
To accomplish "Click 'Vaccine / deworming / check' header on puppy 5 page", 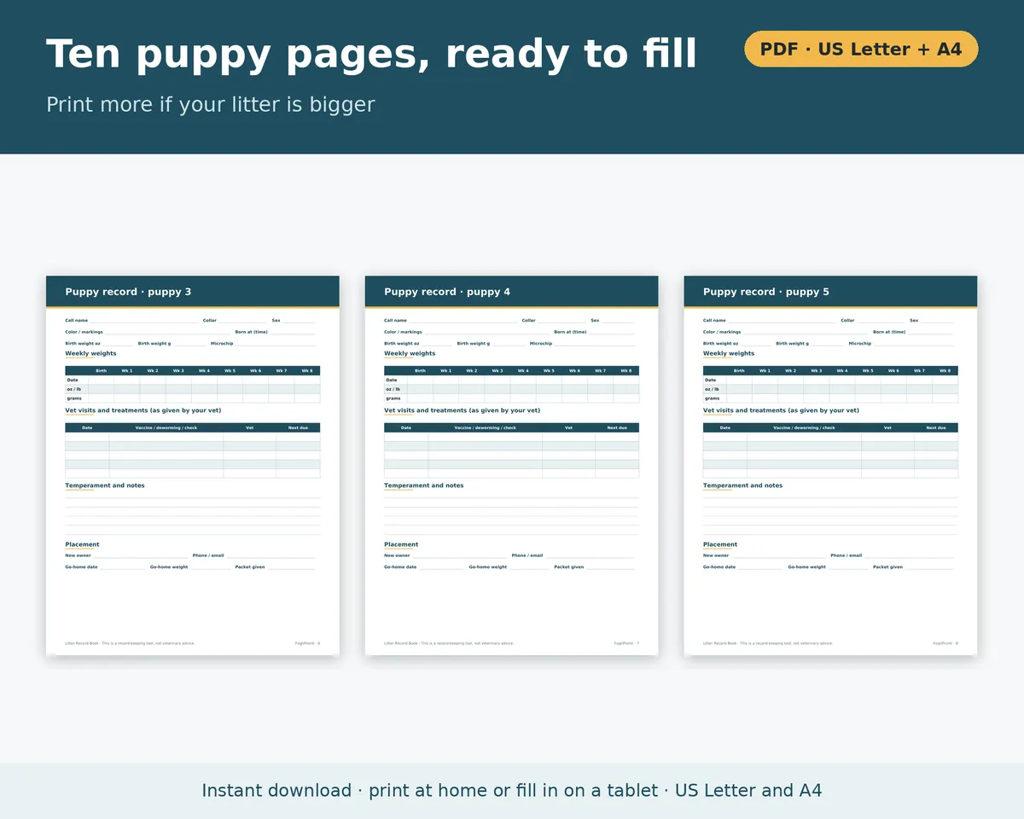I will click(x=804, y=428).
